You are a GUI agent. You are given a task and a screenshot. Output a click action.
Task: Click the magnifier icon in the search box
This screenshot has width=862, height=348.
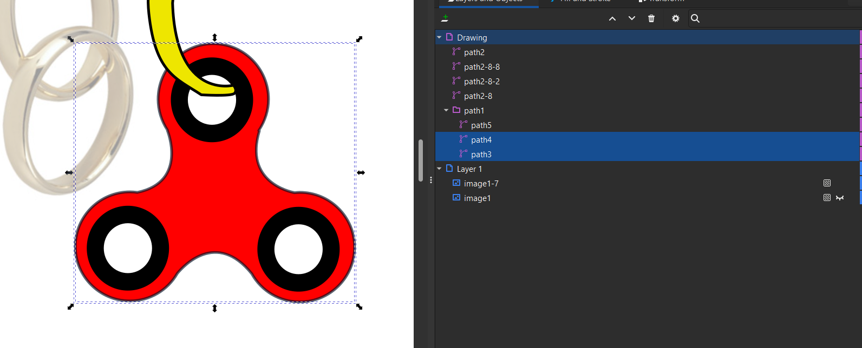695,18
